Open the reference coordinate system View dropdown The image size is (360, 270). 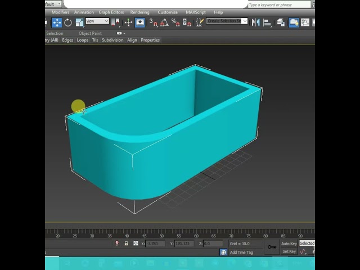tap(97, 21)
